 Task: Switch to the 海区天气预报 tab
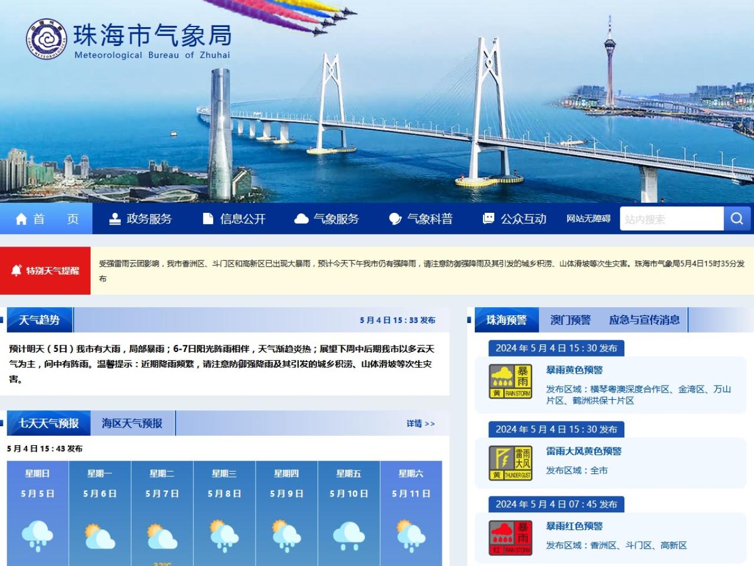[x=132, y=423]
